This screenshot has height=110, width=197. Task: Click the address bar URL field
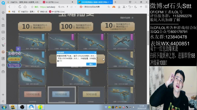pyautogui.click(x=47, y=7)
